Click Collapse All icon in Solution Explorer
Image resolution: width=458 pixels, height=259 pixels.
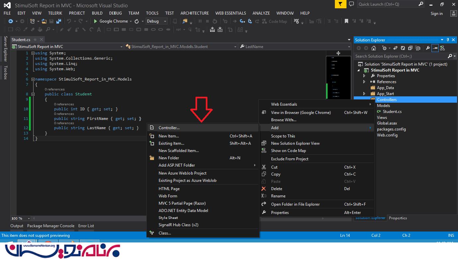pos(411,48)
